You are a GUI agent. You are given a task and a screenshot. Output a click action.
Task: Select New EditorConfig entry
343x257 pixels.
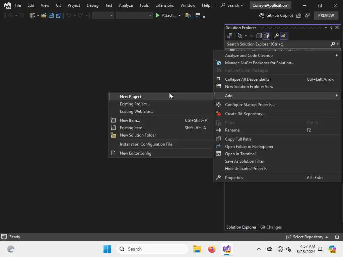[x=161, y=153]
